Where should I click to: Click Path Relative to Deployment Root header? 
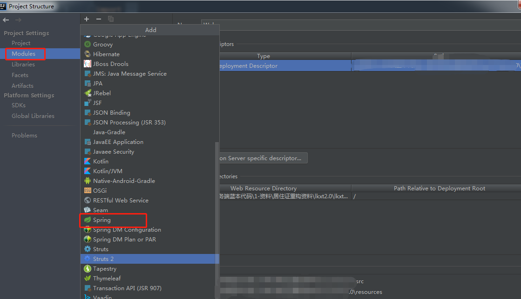[439, 188]
